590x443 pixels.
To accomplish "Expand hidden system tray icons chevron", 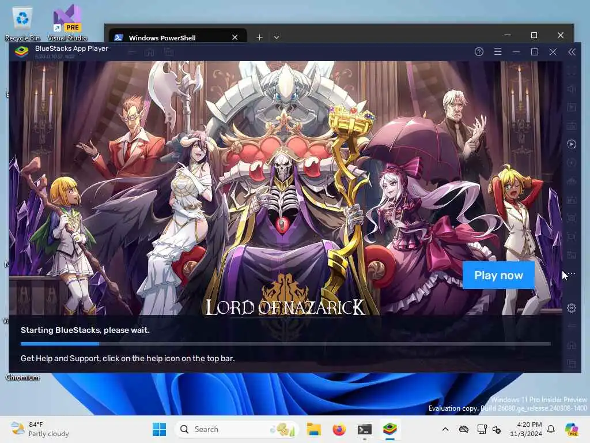I will pyautogui.click(x=445, y=429).
